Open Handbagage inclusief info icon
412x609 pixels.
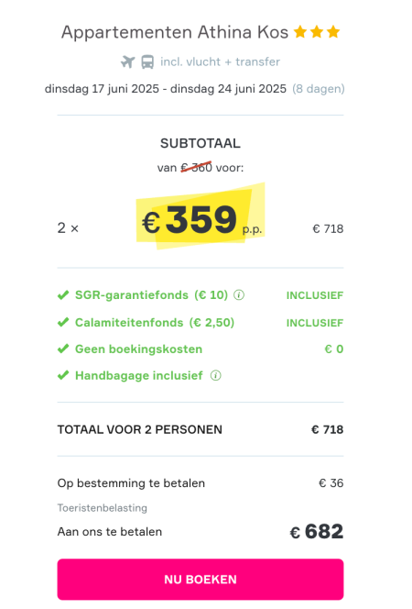tap(216, 375)
